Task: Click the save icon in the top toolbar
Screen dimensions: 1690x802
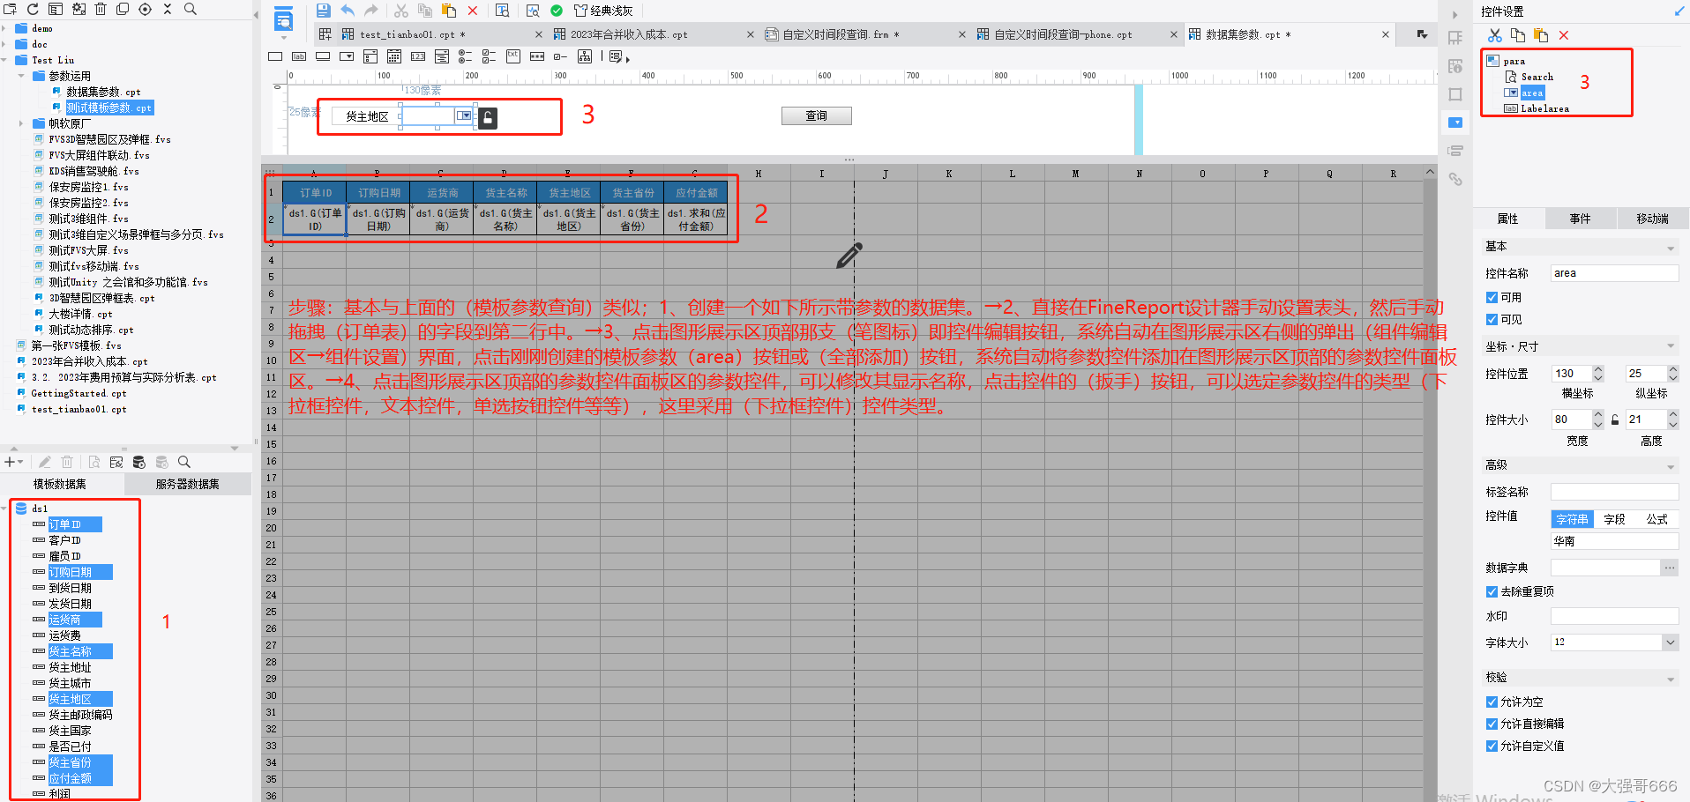Action: coord(324,11)
